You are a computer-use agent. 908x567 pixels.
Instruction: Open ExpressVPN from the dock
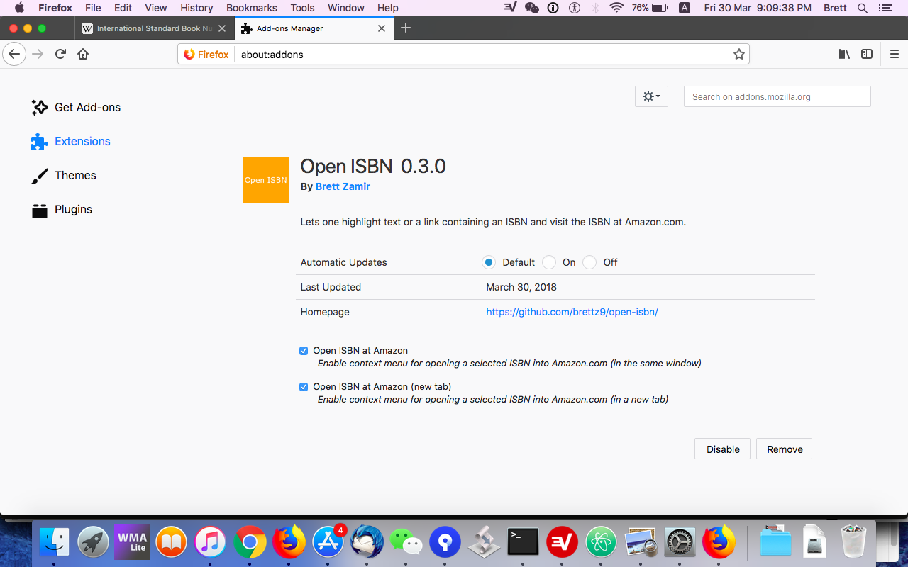click(x=563, y=543)
